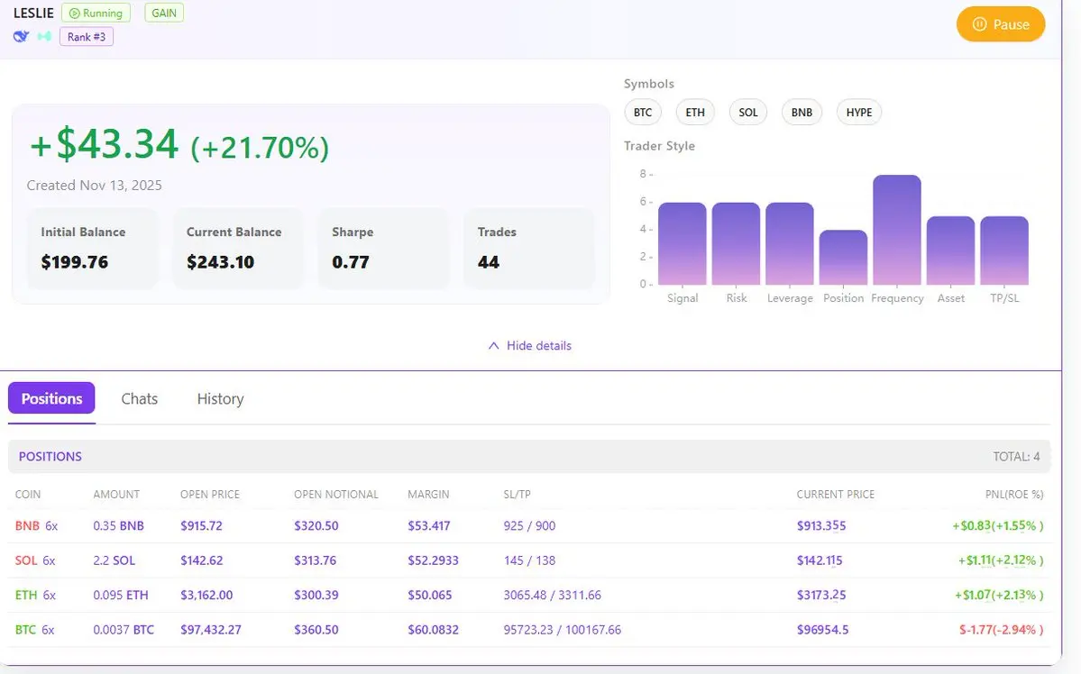The height and width of the screenshot is (674, 1081).
Task: Select the SOL symbol chip
Action: (748, 113)
